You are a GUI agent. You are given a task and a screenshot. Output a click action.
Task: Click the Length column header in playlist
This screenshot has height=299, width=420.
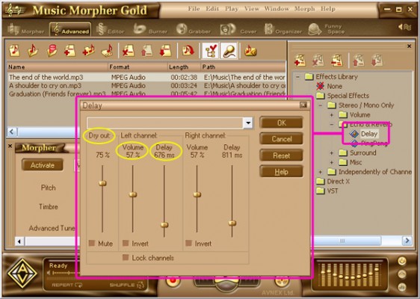coord(184,67)
